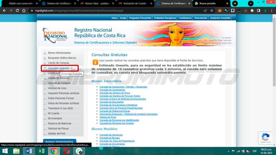Open the Consulta por Número de Finca link
The height and width of the screenshot is (155, 276).
pos(115,93)
